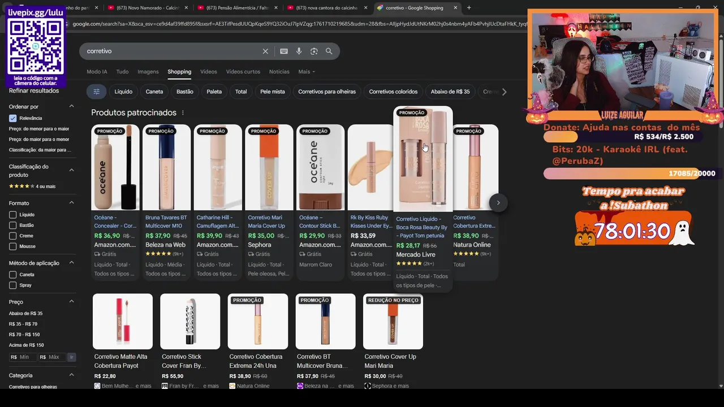Switch to the Imagens tab

click(x=148, y=72)
